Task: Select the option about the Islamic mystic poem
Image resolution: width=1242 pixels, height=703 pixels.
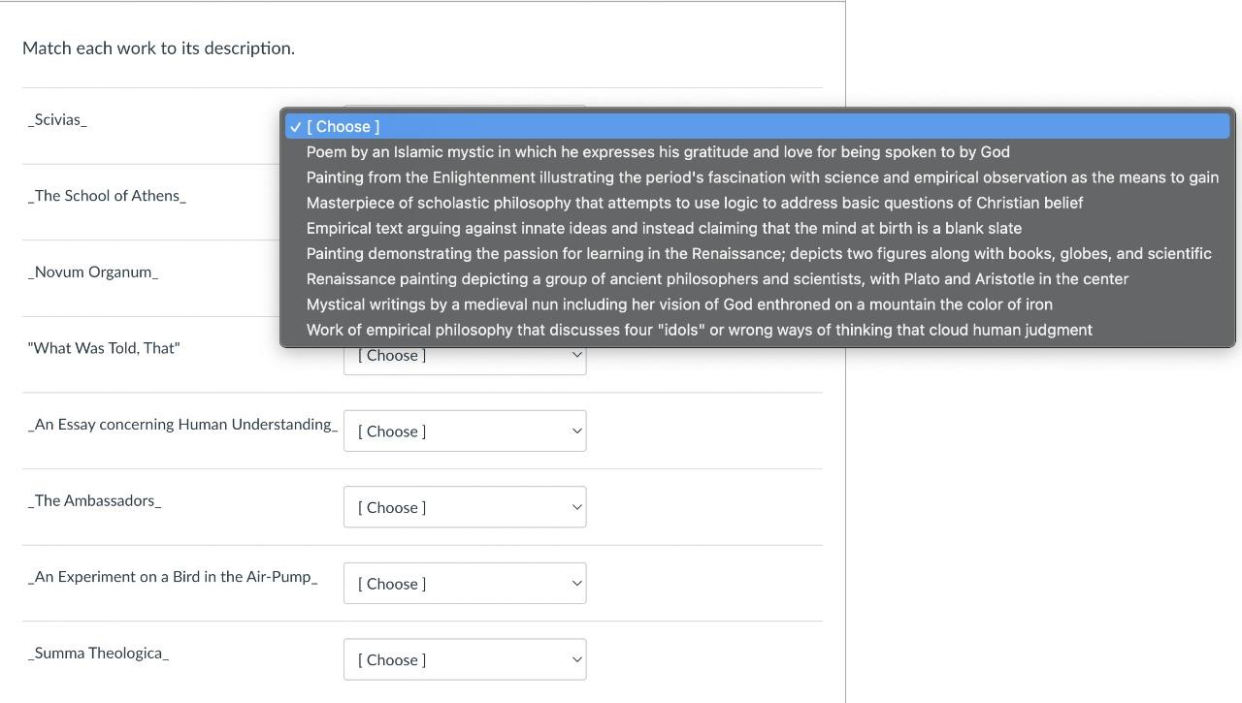Action: pyautogui.click(x=657, y=151)
